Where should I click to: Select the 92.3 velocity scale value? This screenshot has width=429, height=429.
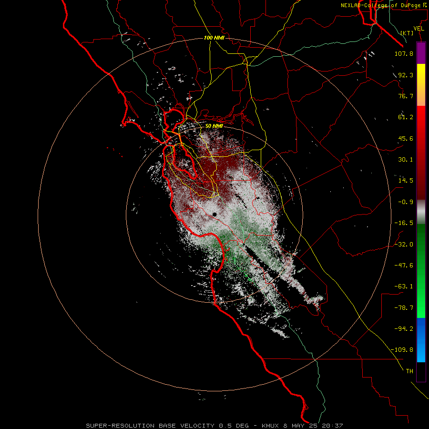(x=406, y=75)
